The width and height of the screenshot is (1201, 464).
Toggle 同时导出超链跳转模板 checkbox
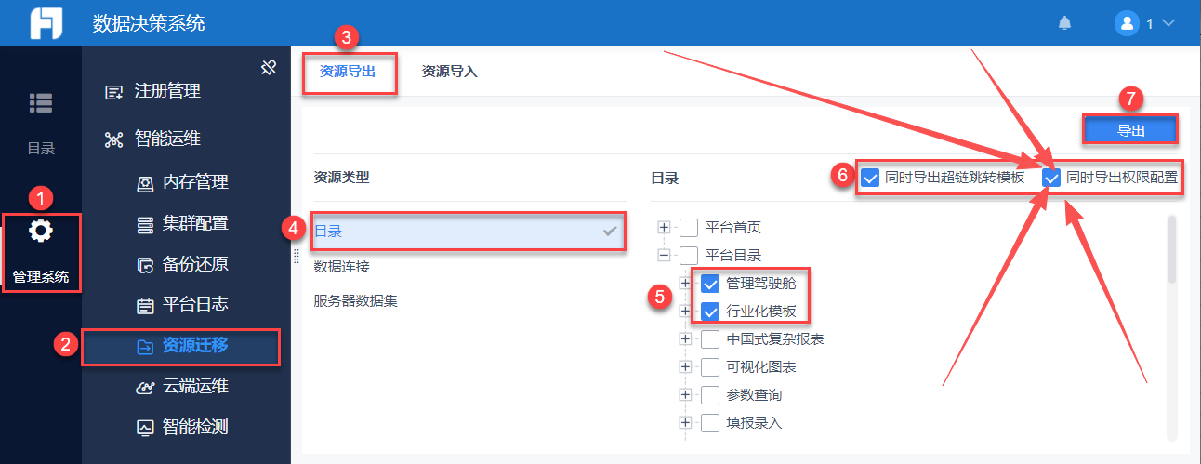point(870,178)
